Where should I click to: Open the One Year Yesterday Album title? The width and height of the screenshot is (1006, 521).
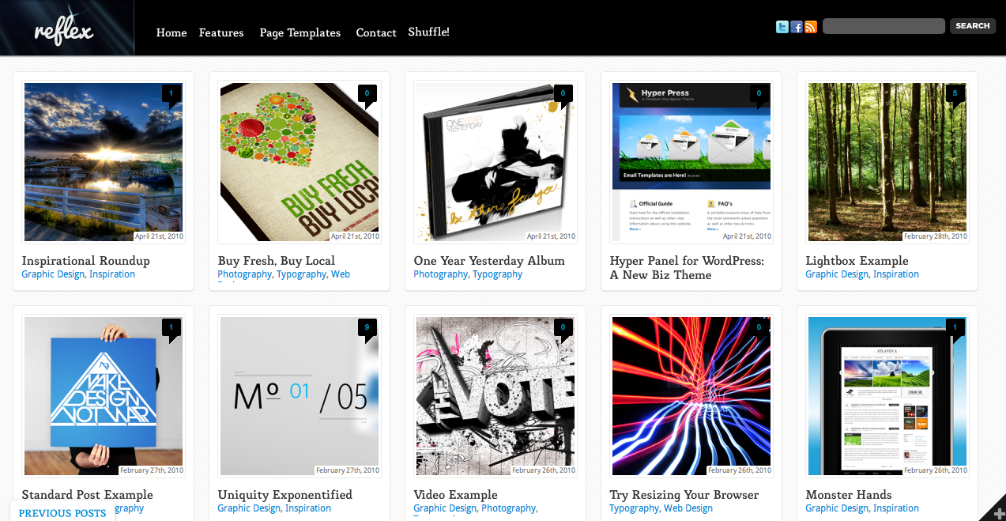coord(489,260)
